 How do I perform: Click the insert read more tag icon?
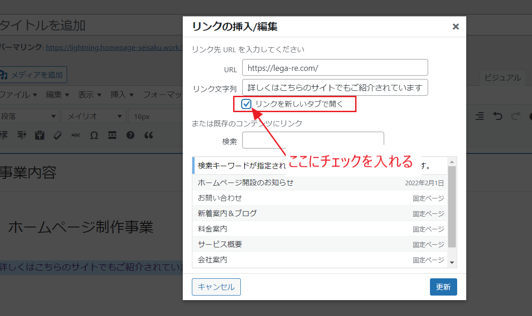(112, 135)
